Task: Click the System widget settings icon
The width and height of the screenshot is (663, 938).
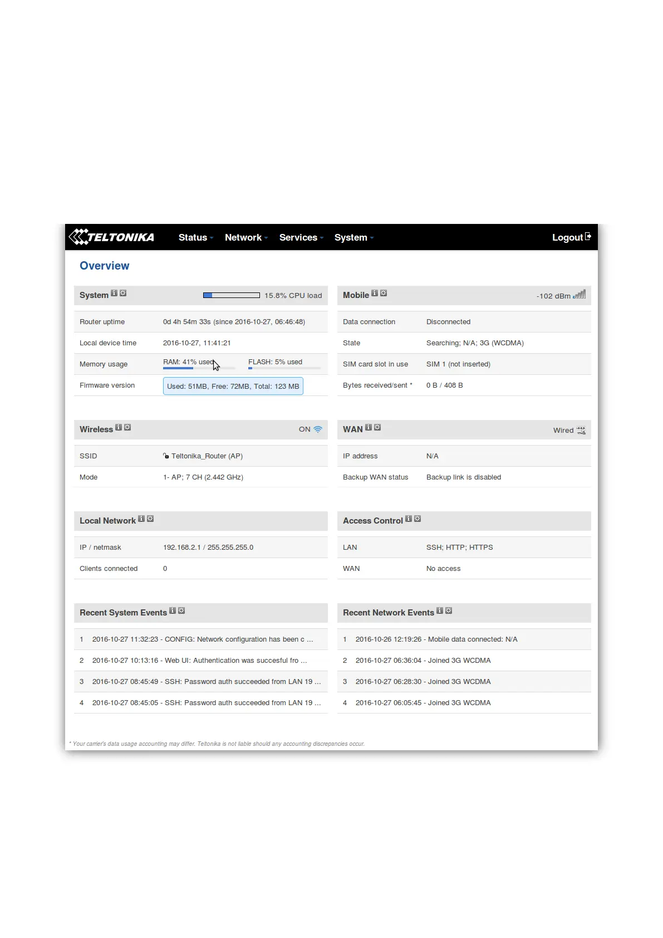Action: click(x=123, y=293)
